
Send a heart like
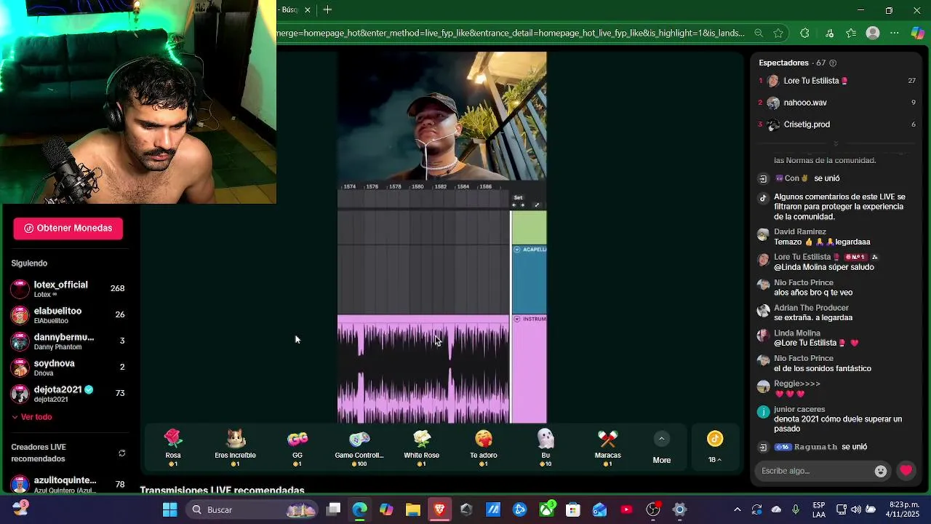point(906,471)
